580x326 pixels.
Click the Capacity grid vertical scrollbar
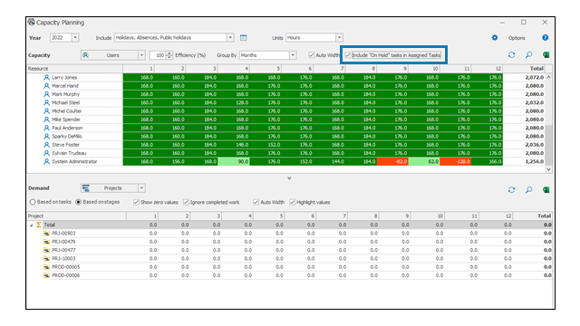point(548,123)
